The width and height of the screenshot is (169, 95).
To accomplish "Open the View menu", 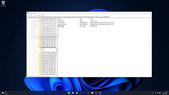I will pyautogui.click(x=34, y=15).
